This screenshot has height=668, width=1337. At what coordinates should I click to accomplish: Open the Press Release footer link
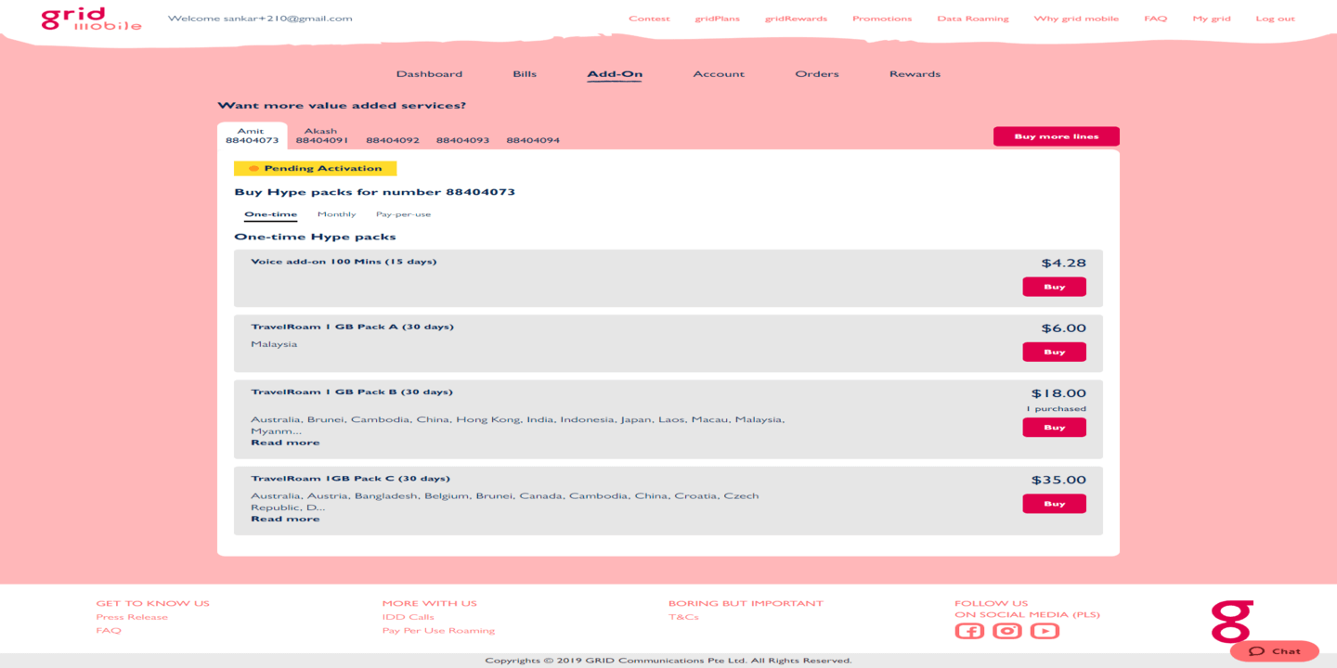click(x=132, y=617)
